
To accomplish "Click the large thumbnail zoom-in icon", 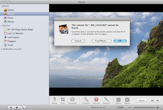I will (158, 108).
